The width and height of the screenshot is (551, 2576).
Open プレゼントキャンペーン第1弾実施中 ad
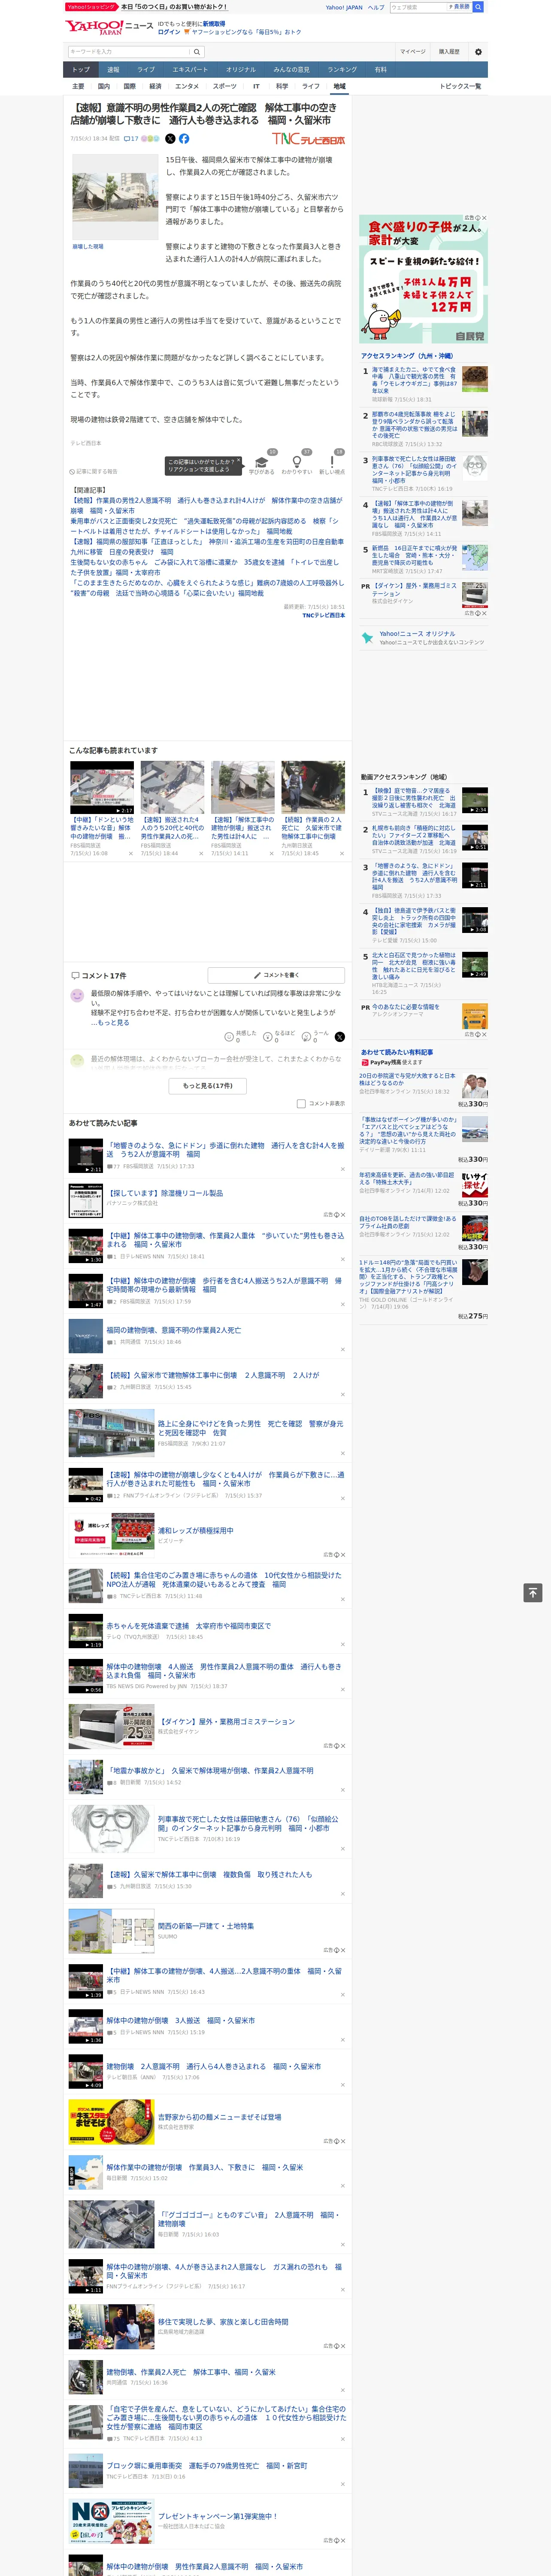click(217, 2516)
